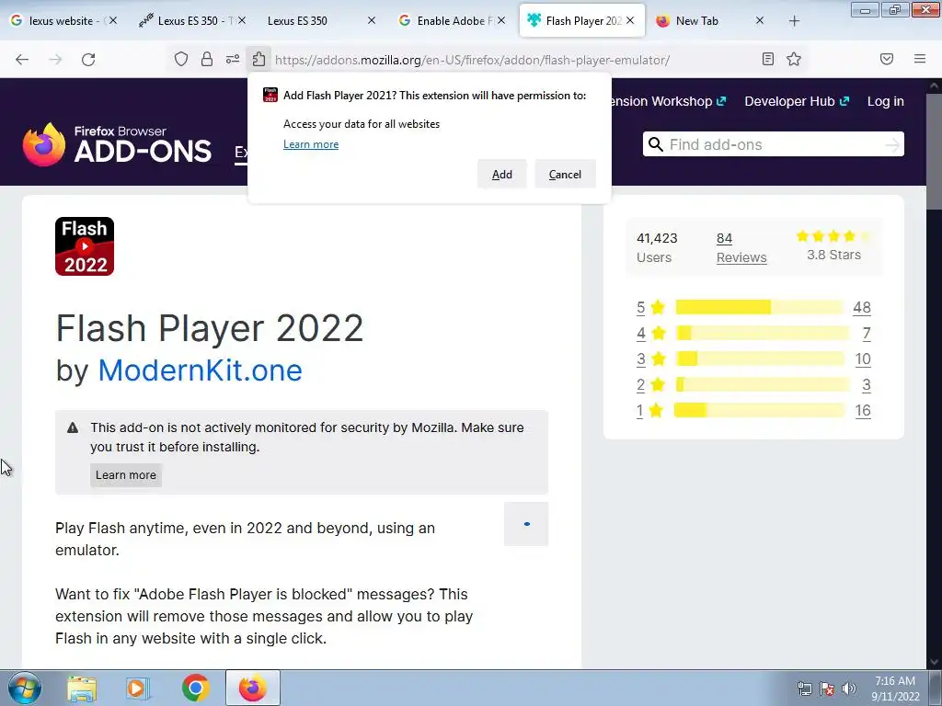Close the 'Lexus ES 350 - T' tab

tap(242, 20)
